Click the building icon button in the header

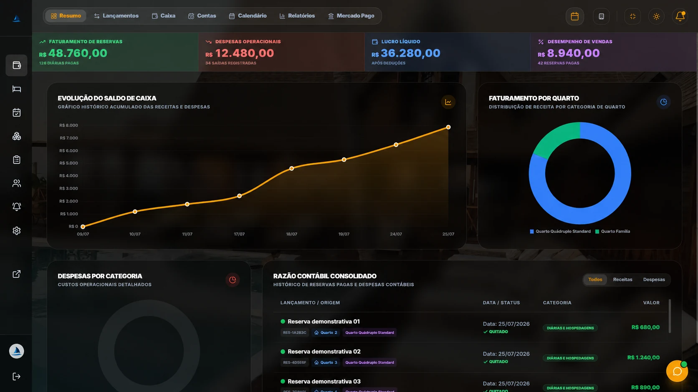[x=602, y=16]
